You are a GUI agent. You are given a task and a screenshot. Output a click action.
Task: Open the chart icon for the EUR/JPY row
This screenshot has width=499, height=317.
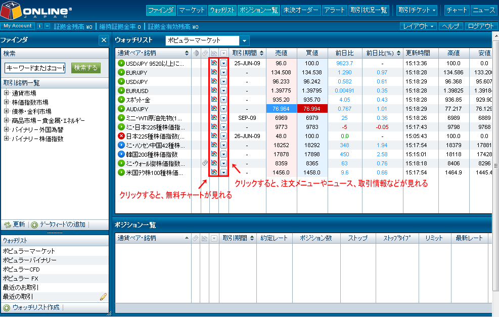coord(214,72)
